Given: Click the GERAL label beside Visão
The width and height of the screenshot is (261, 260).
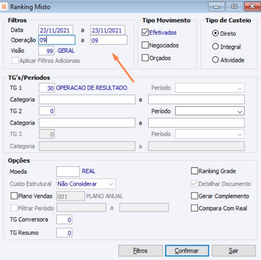Looking at the screenshot, I should tap(66, 51).
